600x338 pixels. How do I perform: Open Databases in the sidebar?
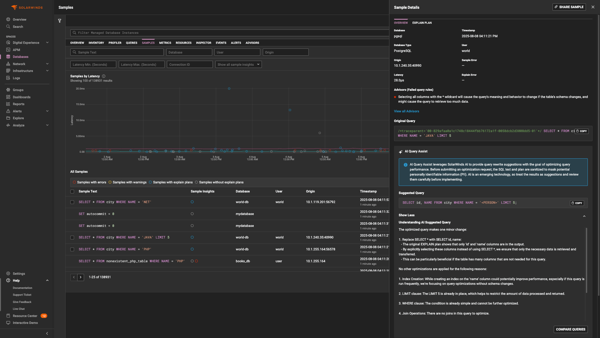20,57
